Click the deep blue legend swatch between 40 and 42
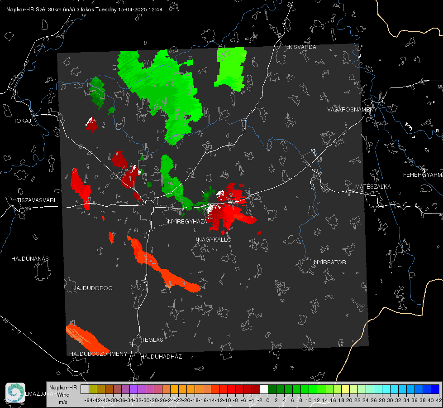 click(435, 389)
